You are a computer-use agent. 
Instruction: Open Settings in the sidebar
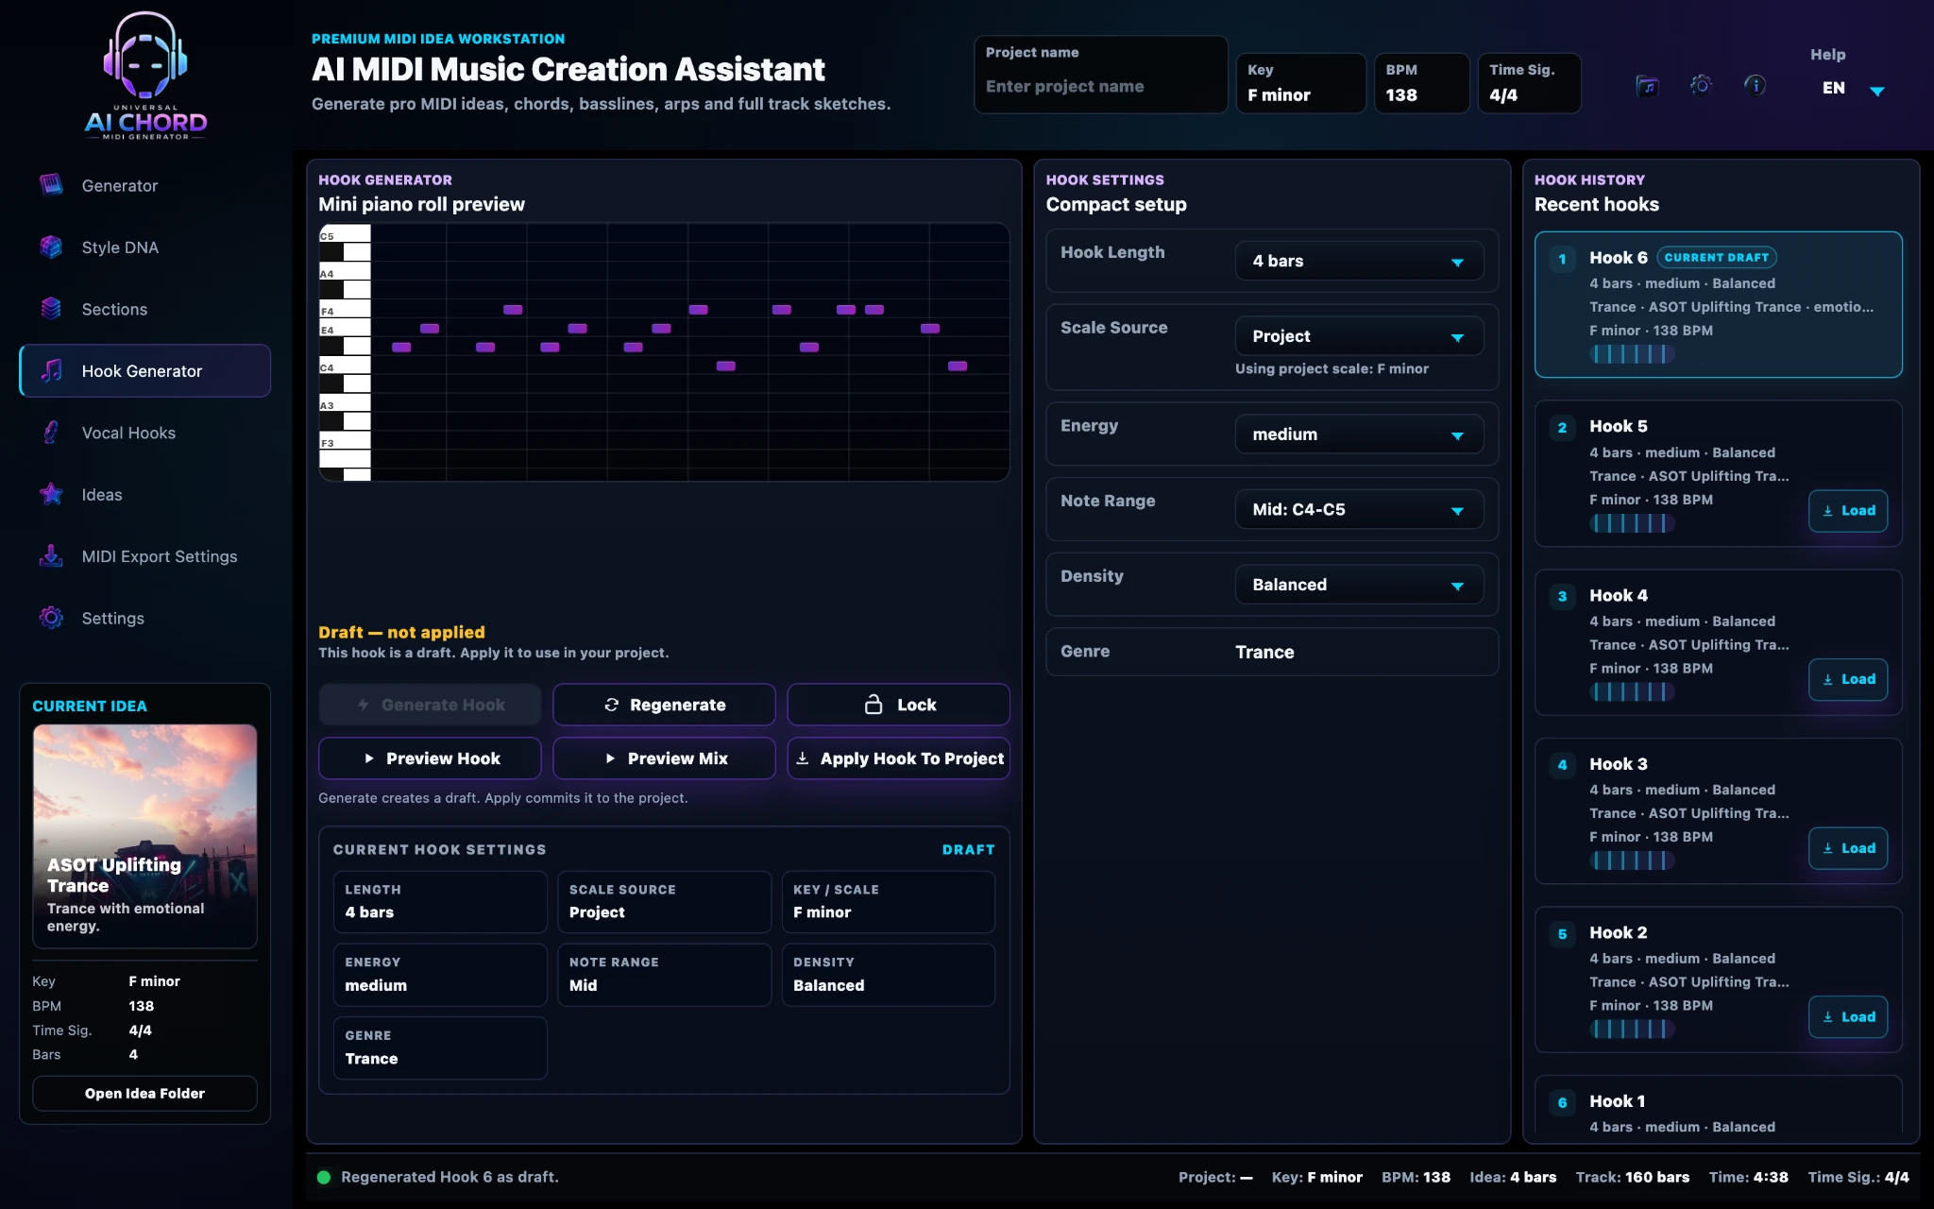[144, 618]
